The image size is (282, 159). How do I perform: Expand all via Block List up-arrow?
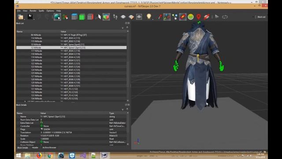coord(127,27)
